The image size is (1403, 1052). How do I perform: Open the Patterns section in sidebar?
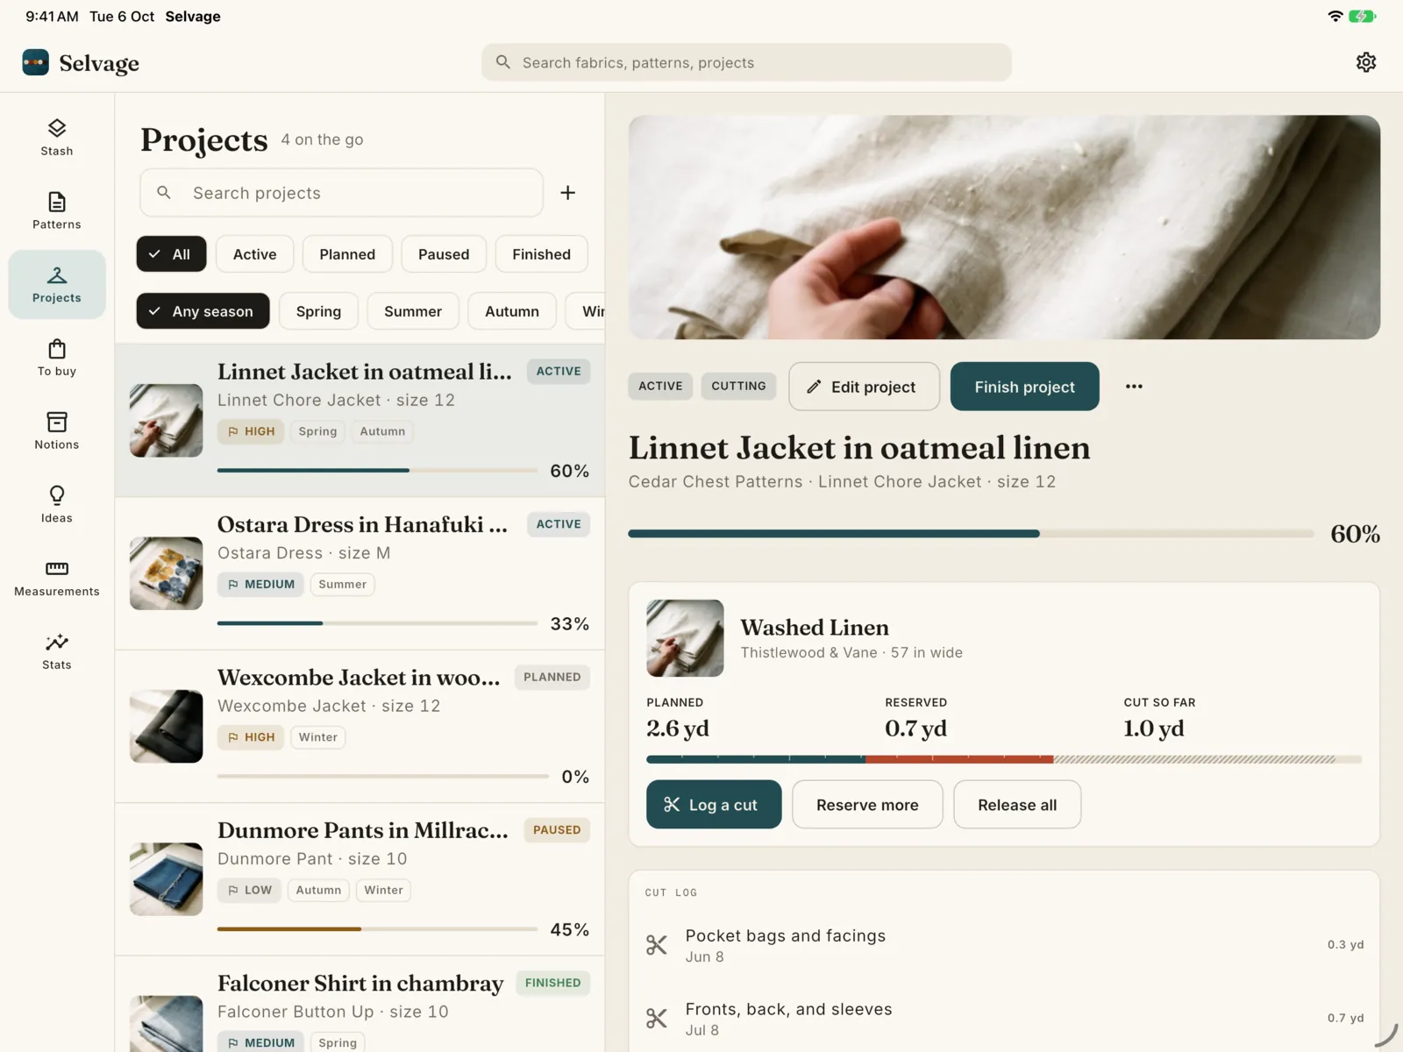tap(57, 211)
